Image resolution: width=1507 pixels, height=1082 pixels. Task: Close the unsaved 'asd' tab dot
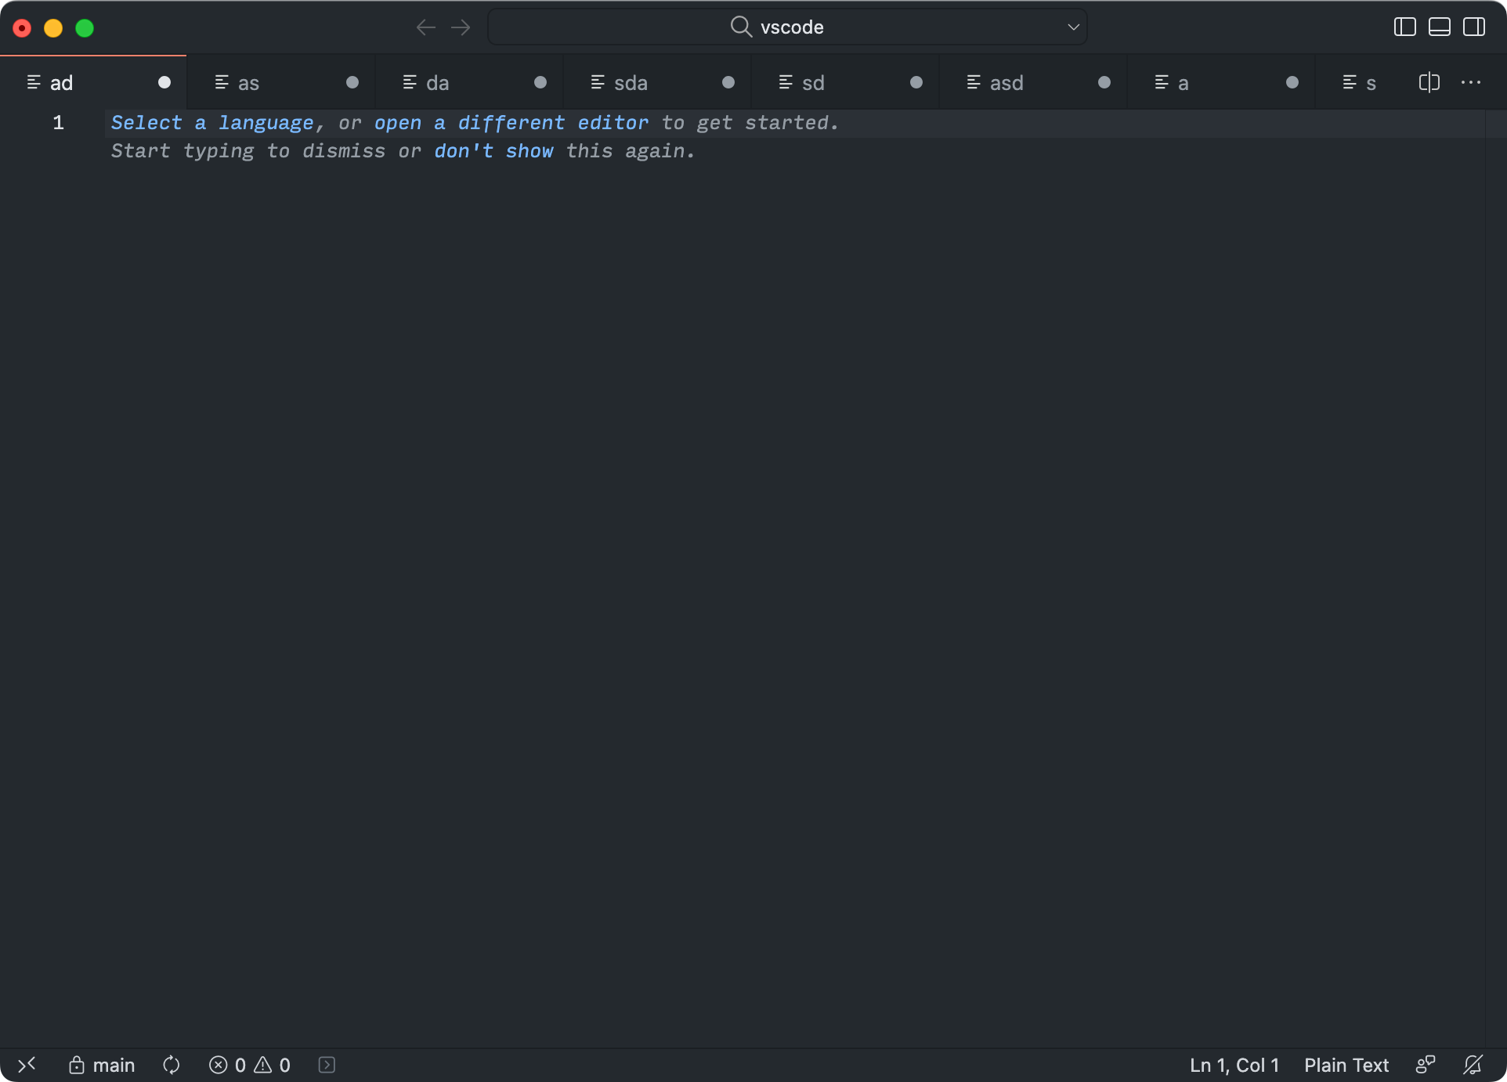(x=1104, y=82)
